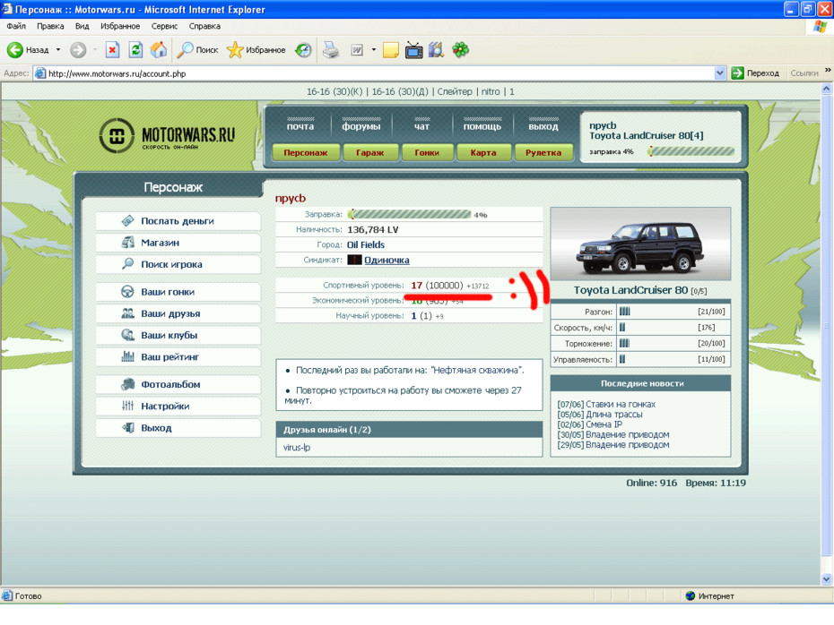Screen dimensions: 834x625
Task: Click the Oil Fields city name
Action: pyautogui.click(x=365, y=244)
